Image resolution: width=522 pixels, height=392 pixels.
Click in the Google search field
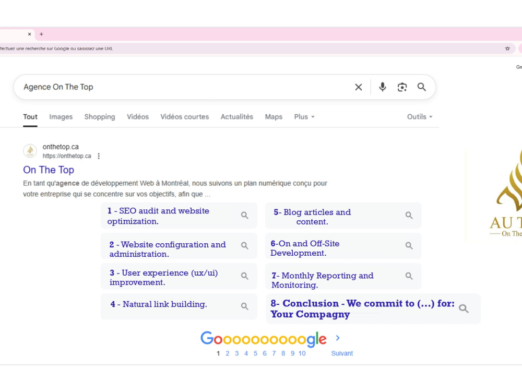point(186,87)
